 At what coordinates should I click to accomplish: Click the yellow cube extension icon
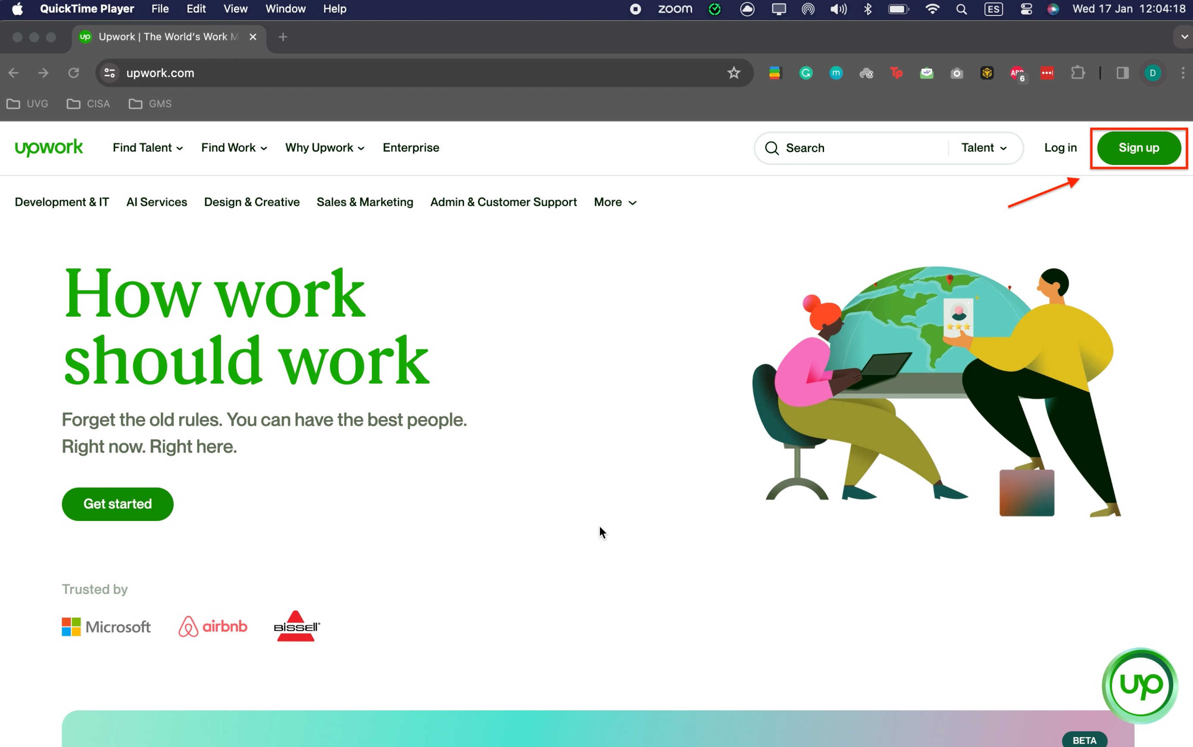point(987,73)
